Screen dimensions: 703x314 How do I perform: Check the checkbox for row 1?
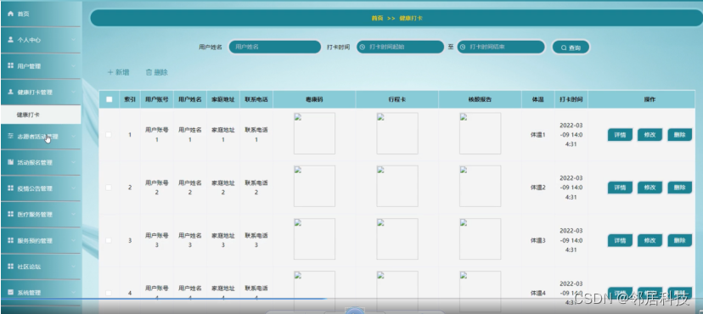[109, 134]
